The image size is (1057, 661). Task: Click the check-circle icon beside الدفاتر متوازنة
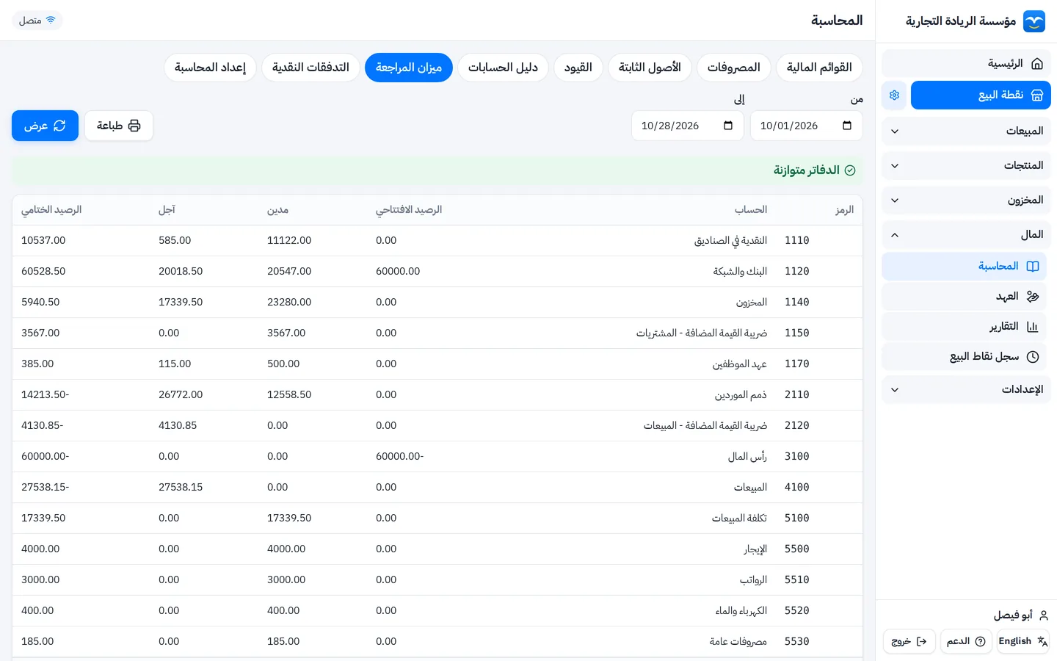point(850,170)
